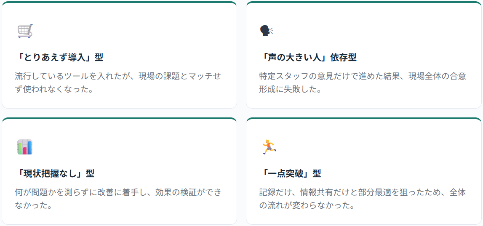Select the 「とりあえず導入」型 heading

click(x=59, y=57)
